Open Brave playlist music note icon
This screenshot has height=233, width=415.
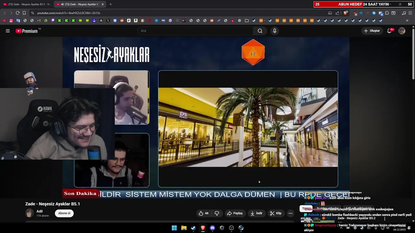point(404,13)
